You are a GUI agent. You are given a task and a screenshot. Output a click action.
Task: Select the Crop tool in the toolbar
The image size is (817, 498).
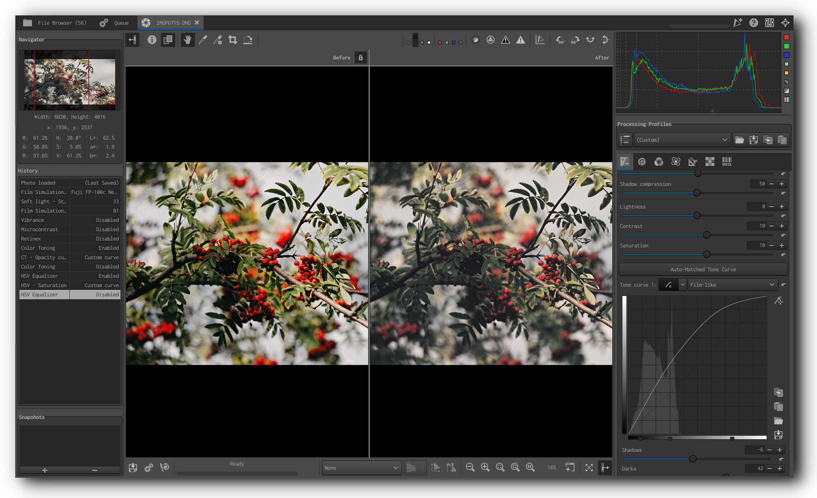[x=233, y=40]
